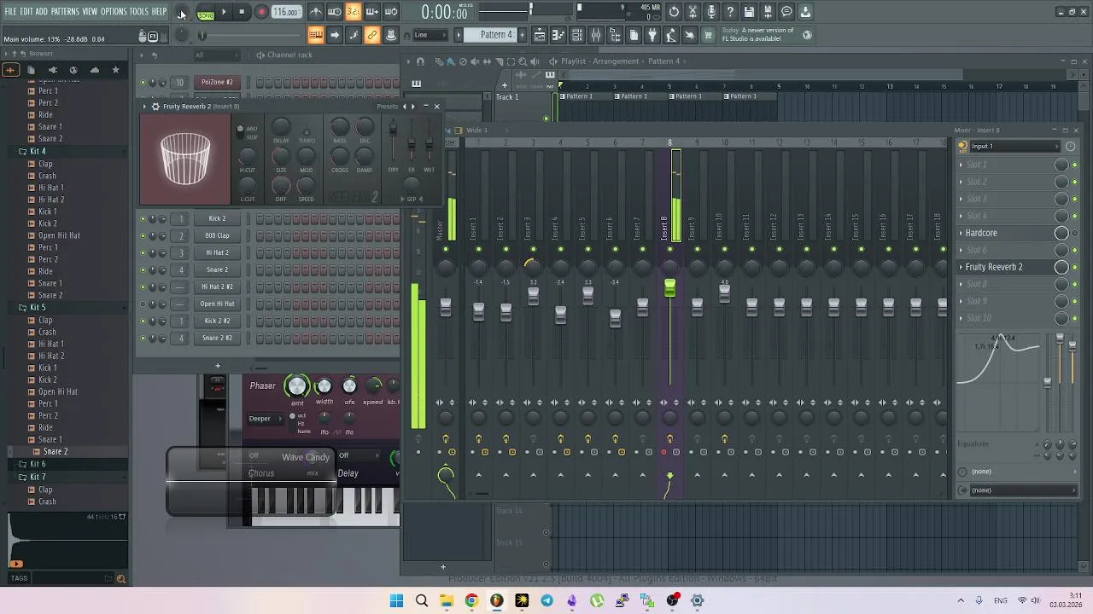Open the PATTERNS menu

[65, 11]
